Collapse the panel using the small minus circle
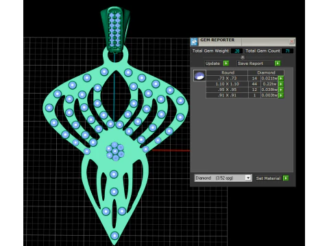The height and width of the screenshot is (246, 329). pyautogui.click(x=243, y=57)
